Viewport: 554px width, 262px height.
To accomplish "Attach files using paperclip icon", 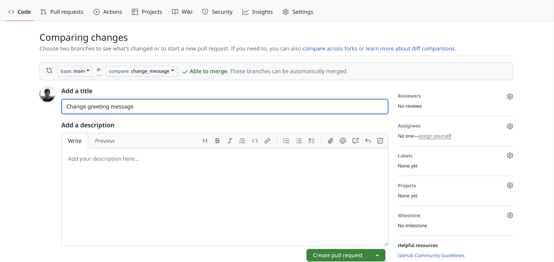I will click(330, 141).
